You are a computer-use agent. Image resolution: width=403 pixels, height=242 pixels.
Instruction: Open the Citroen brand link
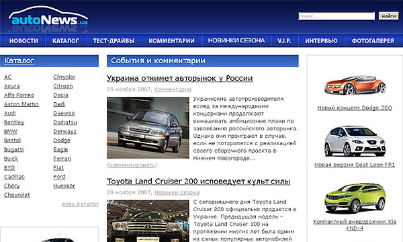pos(63,86)
